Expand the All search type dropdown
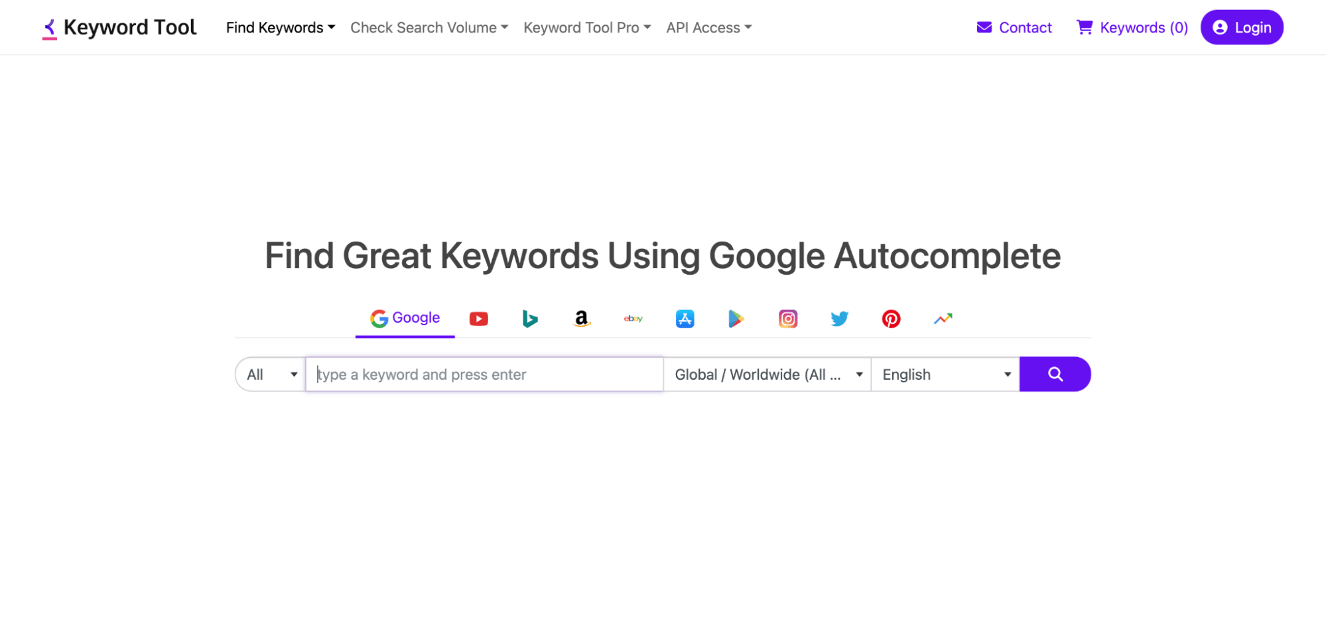Screen dimensions: 1326x620 pos(271,374)
